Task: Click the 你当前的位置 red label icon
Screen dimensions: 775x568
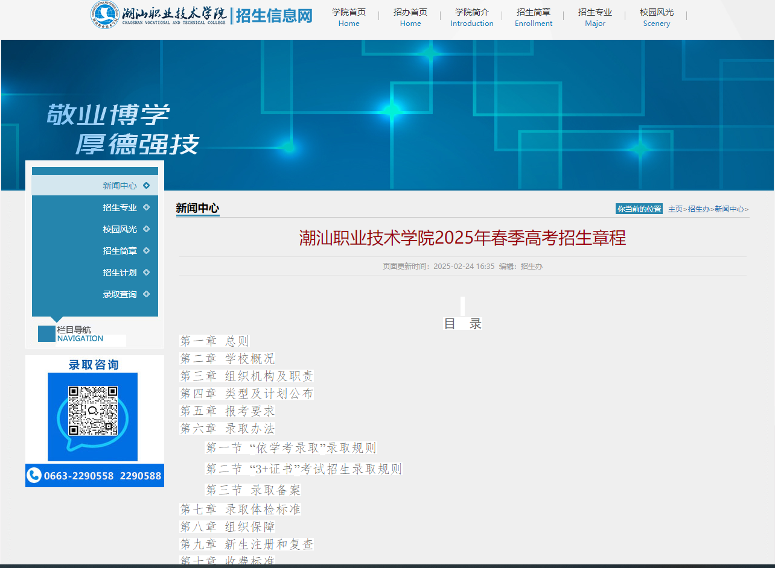Action: [x=639, y=208]
